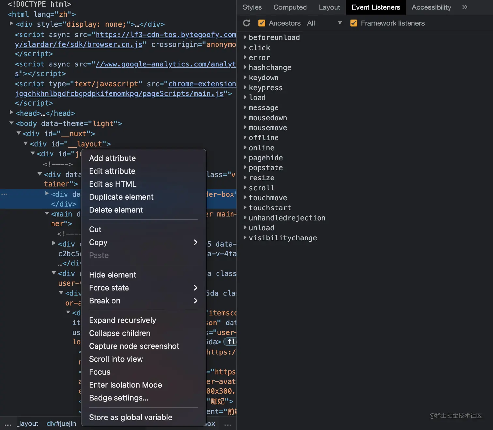Expand the message event listener

click(245, 107)
